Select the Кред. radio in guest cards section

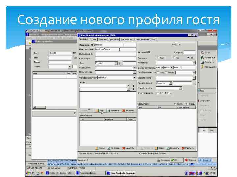point(187,104)
